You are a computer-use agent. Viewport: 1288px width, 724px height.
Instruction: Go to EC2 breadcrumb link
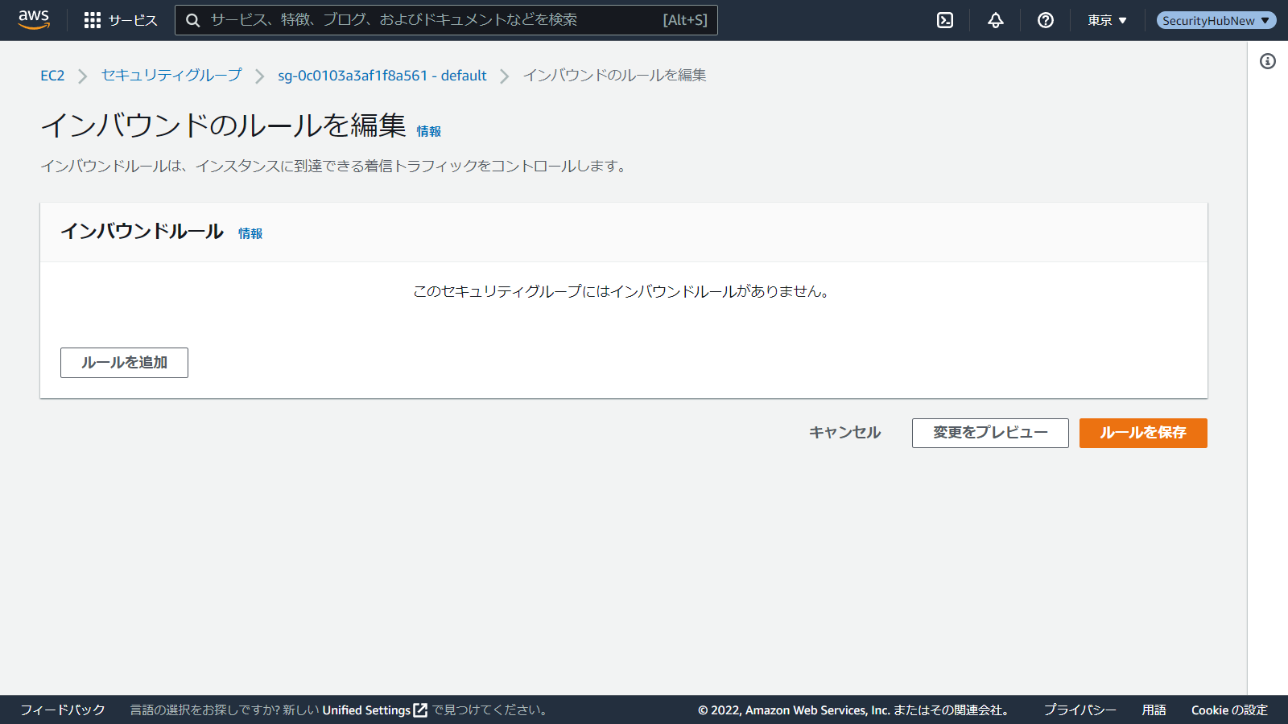(52, 76)
